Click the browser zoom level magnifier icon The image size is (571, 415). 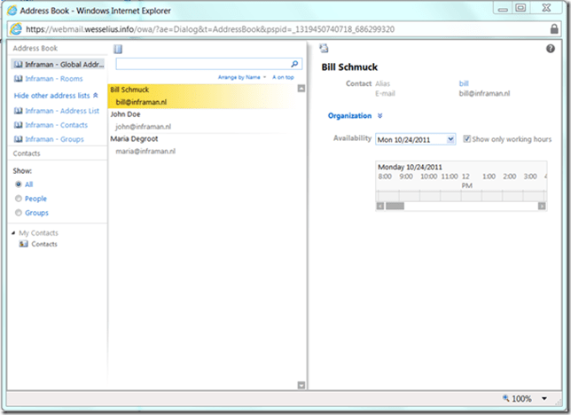tap(505, 399)
